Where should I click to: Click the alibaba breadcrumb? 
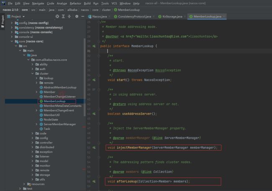click(x=72, y=10)
